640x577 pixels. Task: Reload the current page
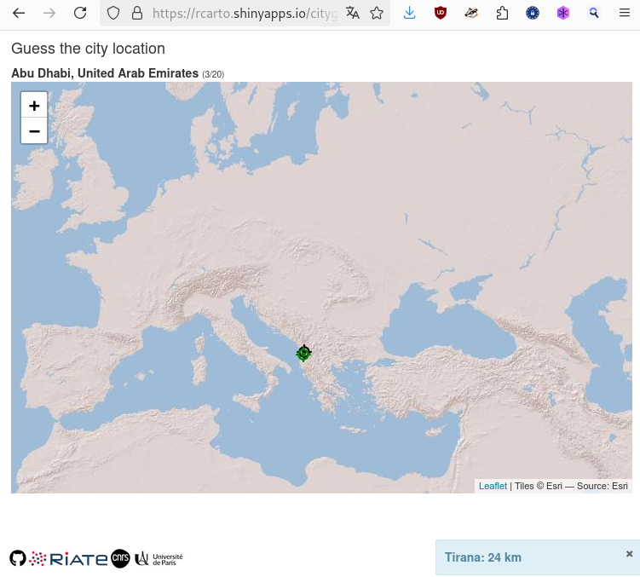coord(80,14)
